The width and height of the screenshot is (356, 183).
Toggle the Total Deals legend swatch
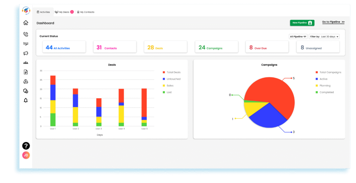pyautogui.click(x=164, y=72)
